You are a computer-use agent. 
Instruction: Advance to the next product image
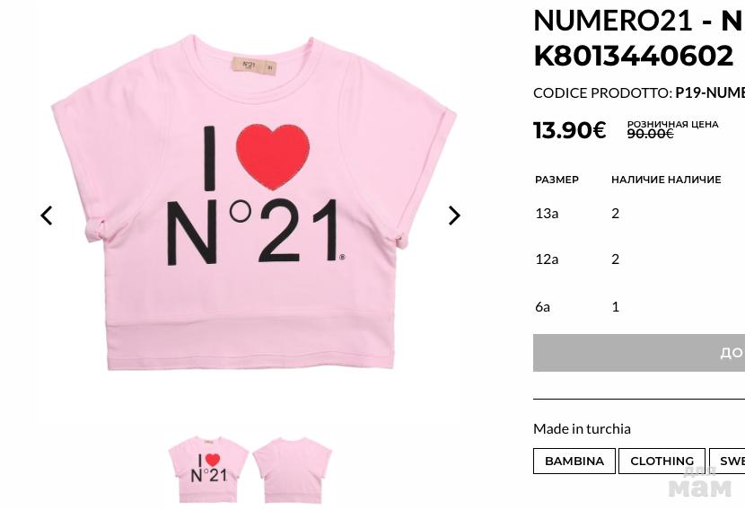[454, 215]
